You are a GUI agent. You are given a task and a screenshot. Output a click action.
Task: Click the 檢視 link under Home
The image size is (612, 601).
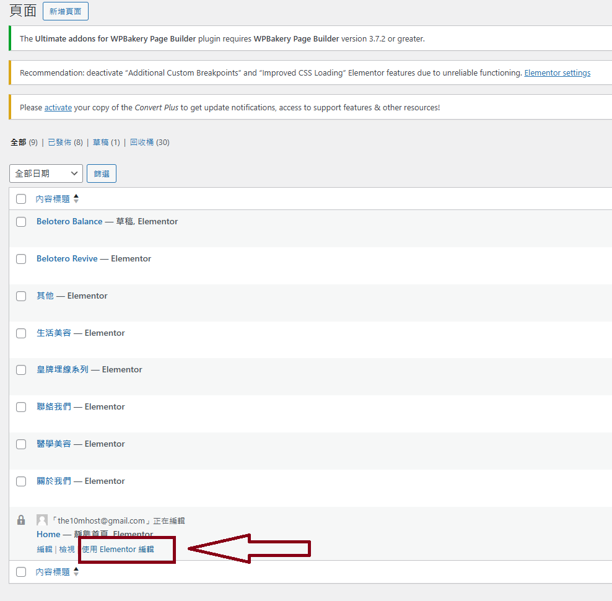coord(67,550)
